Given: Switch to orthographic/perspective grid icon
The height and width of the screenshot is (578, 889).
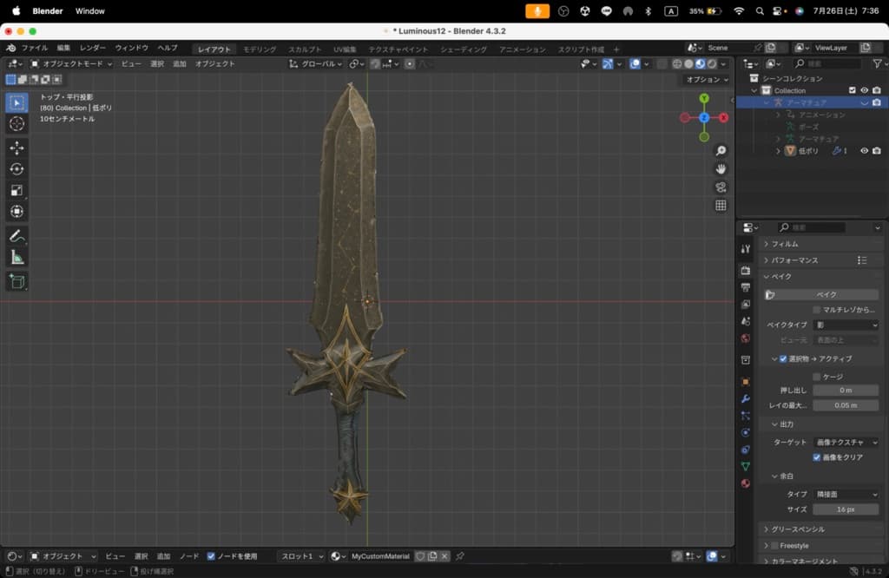Looking at the screenshot, I should tap(721, 206).
